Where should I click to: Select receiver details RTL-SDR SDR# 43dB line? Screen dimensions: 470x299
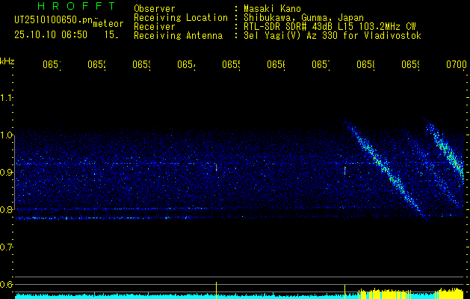tap(330, 27)
